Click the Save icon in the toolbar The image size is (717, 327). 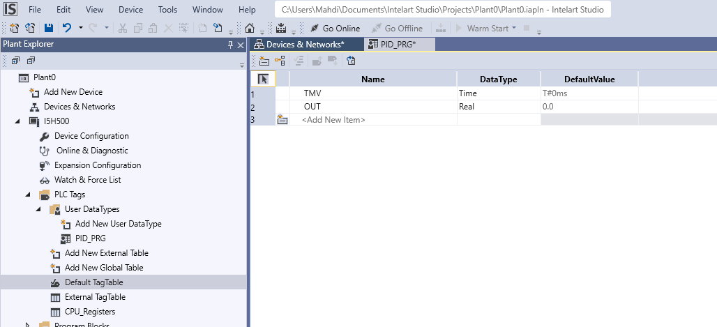pyautogui.click(x=48, y=29)
